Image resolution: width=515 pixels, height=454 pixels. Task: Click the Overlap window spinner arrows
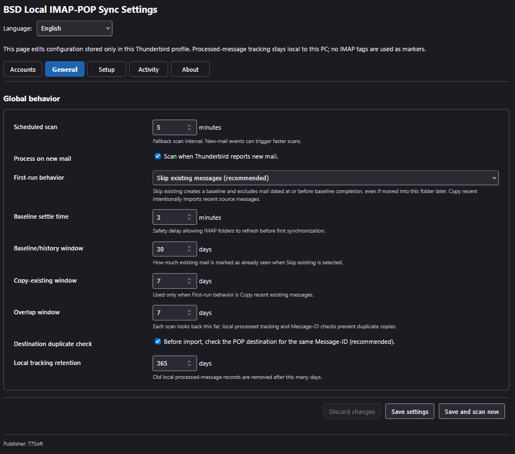189,313
